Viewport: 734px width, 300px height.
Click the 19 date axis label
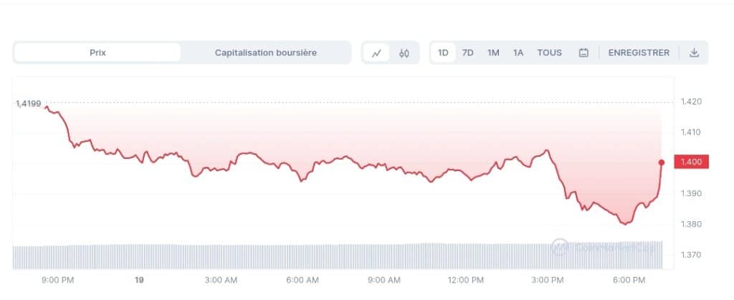[139, 281]
